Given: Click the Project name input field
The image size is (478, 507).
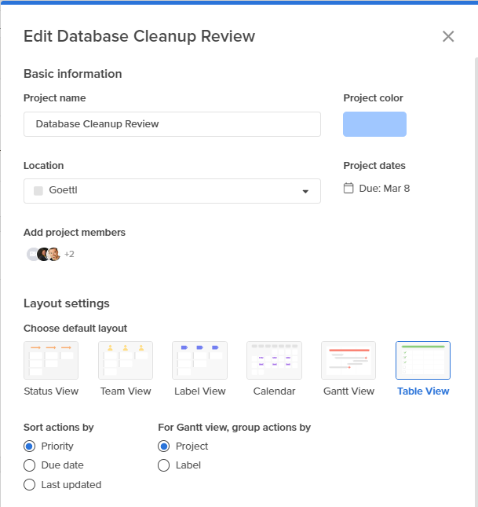Looking at the screenshot, I should 172,124.
